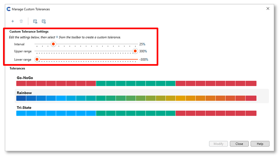
Task: Click the Upper range slider handle
Action: point(135,51)
